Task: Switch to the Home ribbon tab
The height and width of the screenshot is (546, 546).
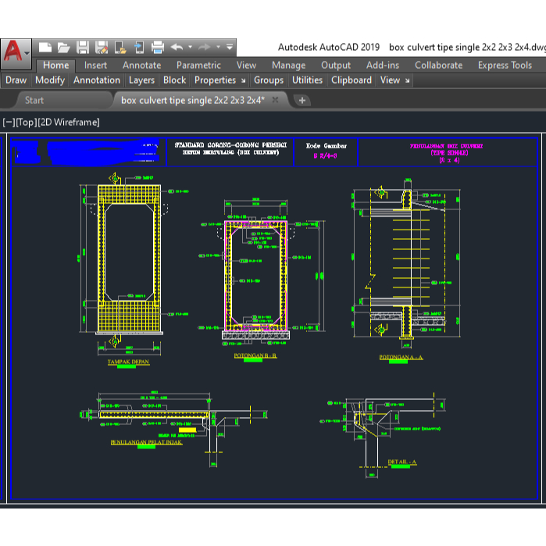Action: pos(55,66)
